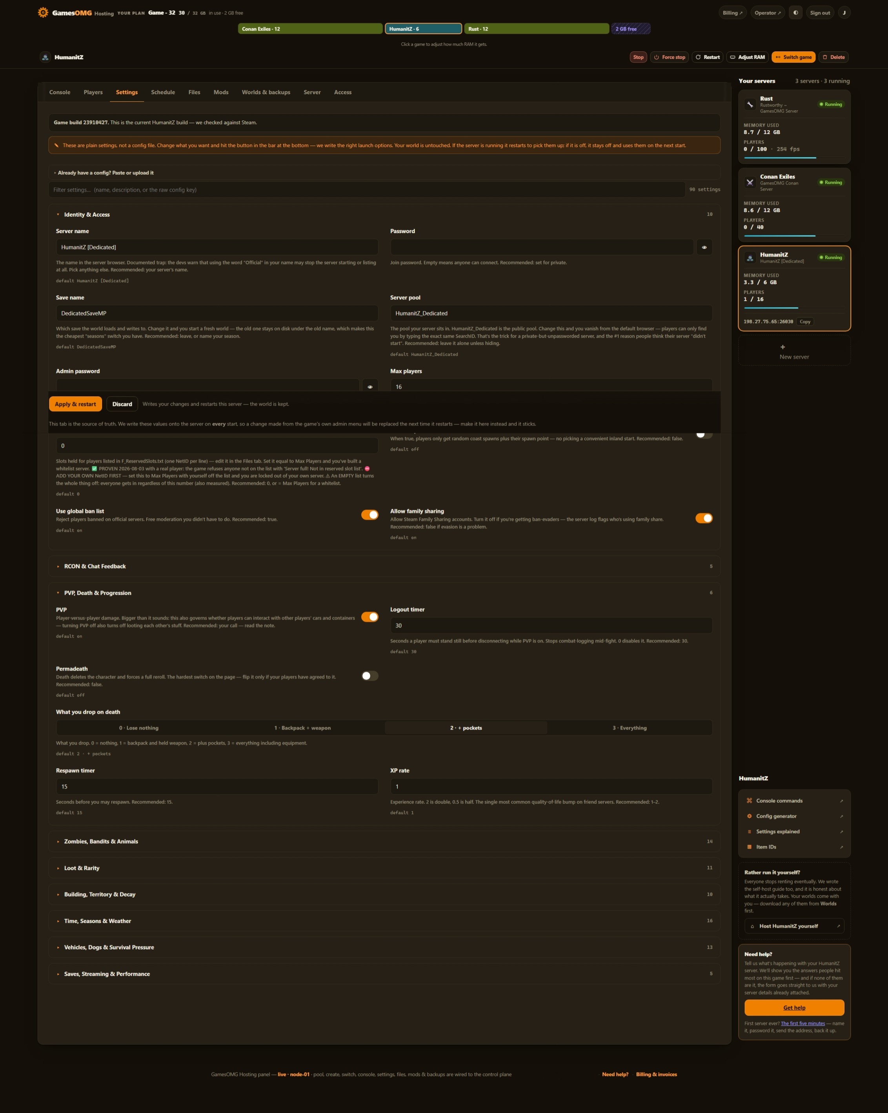Click Apply & restart button

pyautogui.click(x=75, y=404)
